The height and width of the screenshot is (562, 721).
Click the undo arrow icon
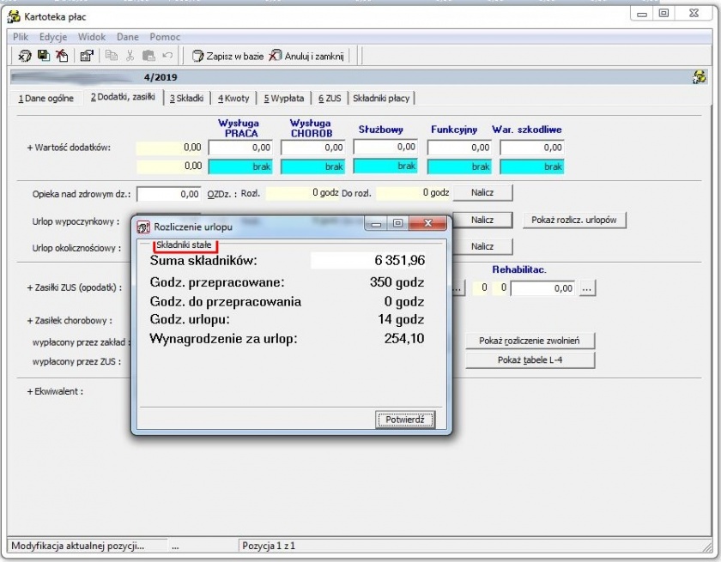167,56
